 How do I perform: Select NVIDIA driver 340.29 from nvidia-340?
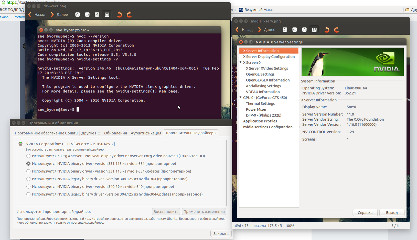(x=28, y=187)
